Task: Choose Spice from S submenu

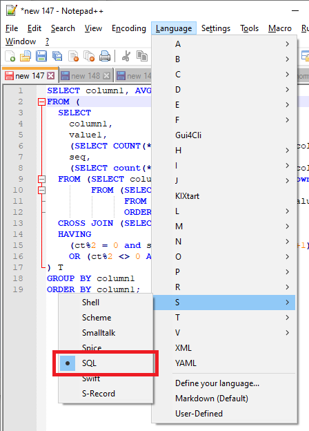Action: (106, 348)
